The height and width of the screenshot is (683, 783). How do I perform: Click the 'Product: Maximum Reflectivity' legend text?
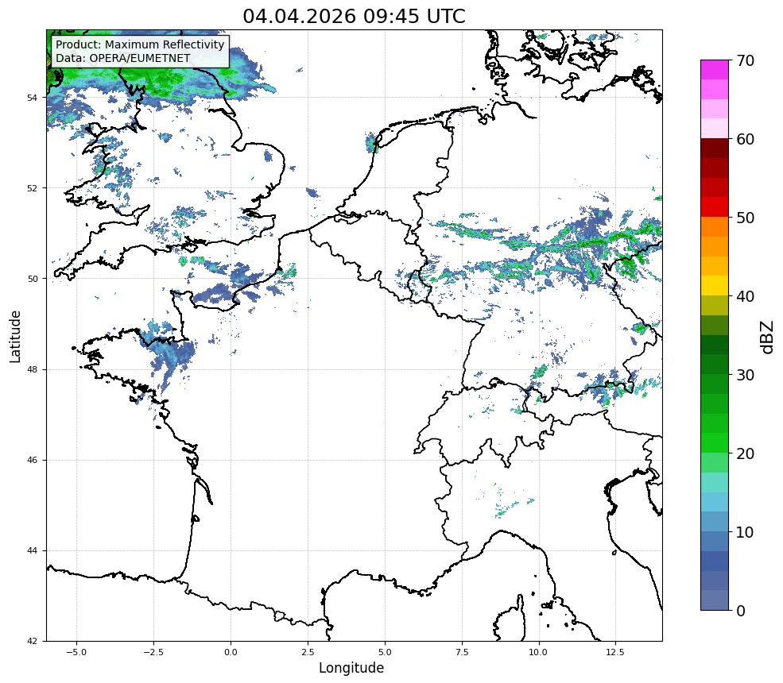click(x=140, y=44)
